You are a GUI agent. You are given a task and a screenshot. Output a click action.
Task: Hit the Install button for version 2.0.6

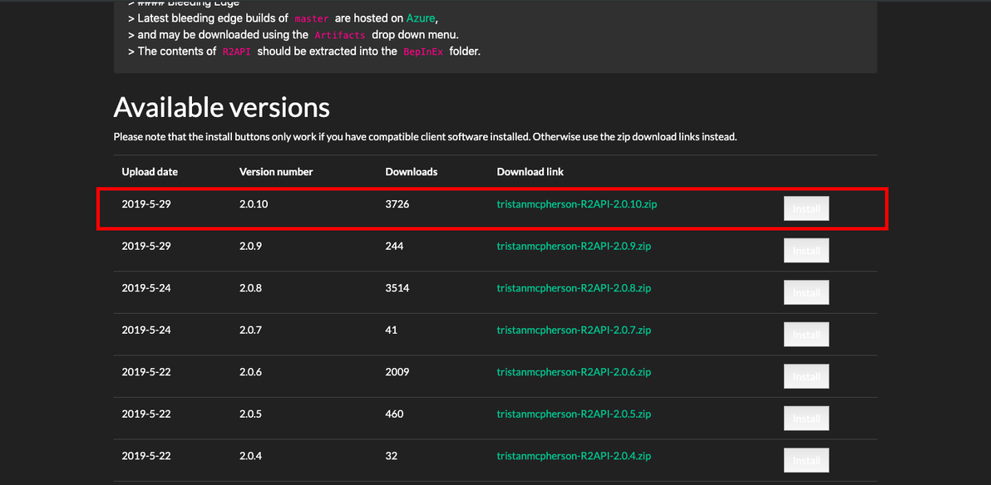806,376
